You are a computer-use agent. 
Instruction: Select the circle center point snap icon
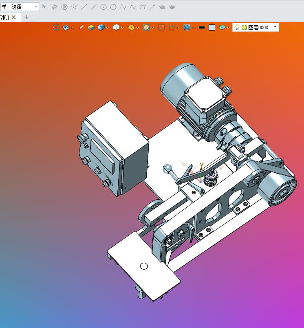point(104,7)
